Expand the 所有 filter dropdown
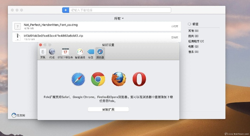 click(x=119, y=18)
